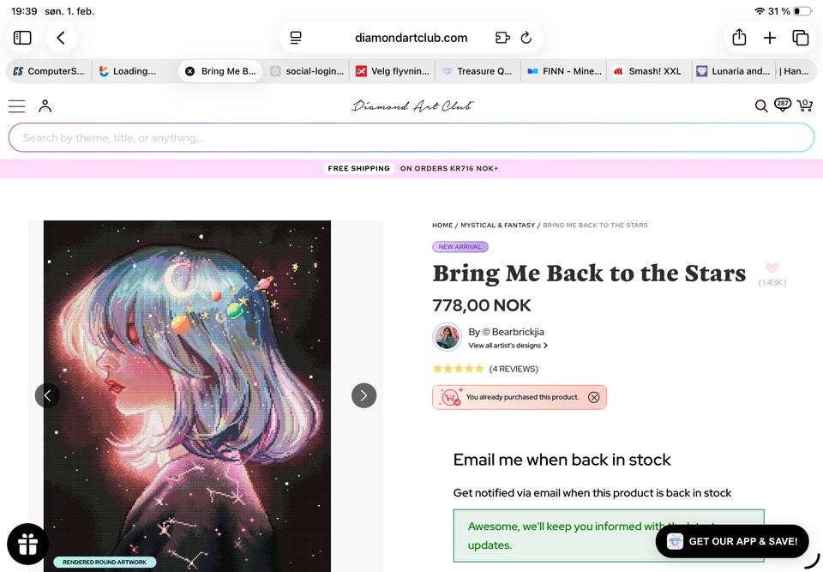Open a new tab with plus icon
This screenshot has width=823, height=572.
pos(770,38)
